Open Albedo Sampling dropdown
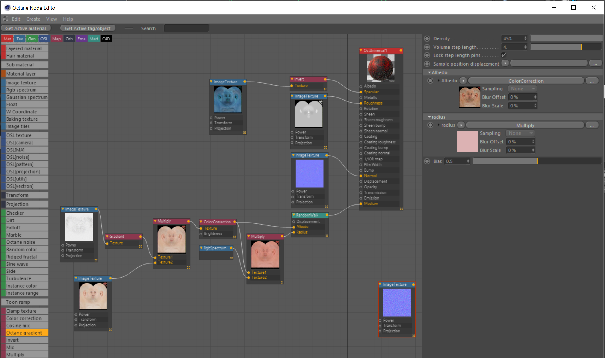Image resolution: width=605 pixels, height=358 pixels. [x=522, y=89]
